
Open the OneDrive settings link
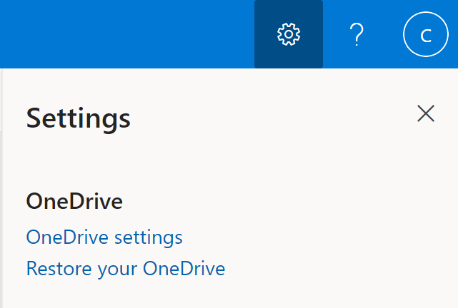(104, 237)
